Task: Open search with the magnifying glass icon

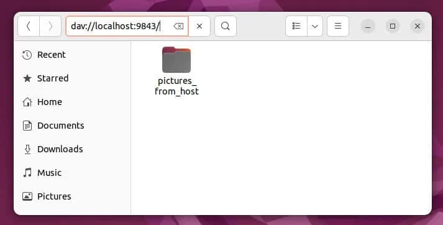Action: (x=226, y=26)
